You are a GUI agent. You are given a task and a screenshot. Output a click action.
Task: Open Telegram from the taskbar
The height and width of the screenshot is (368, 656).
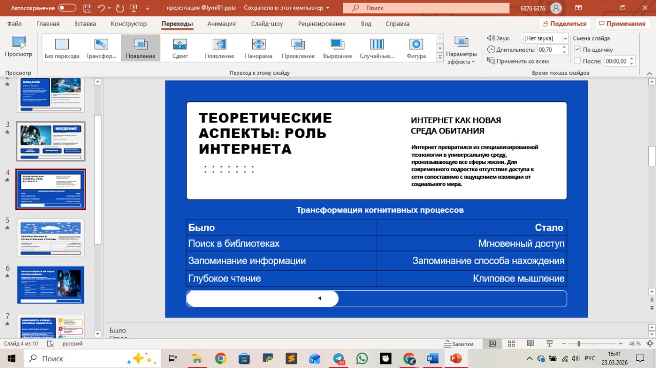pyautogui.click(x=339, y=358)
